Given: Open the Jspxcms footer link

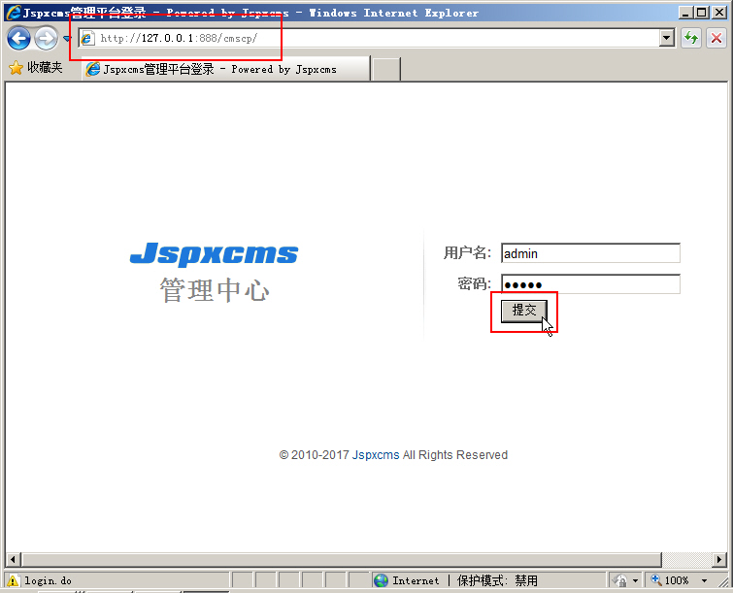Looking at the screenshot, I should 376,455.
